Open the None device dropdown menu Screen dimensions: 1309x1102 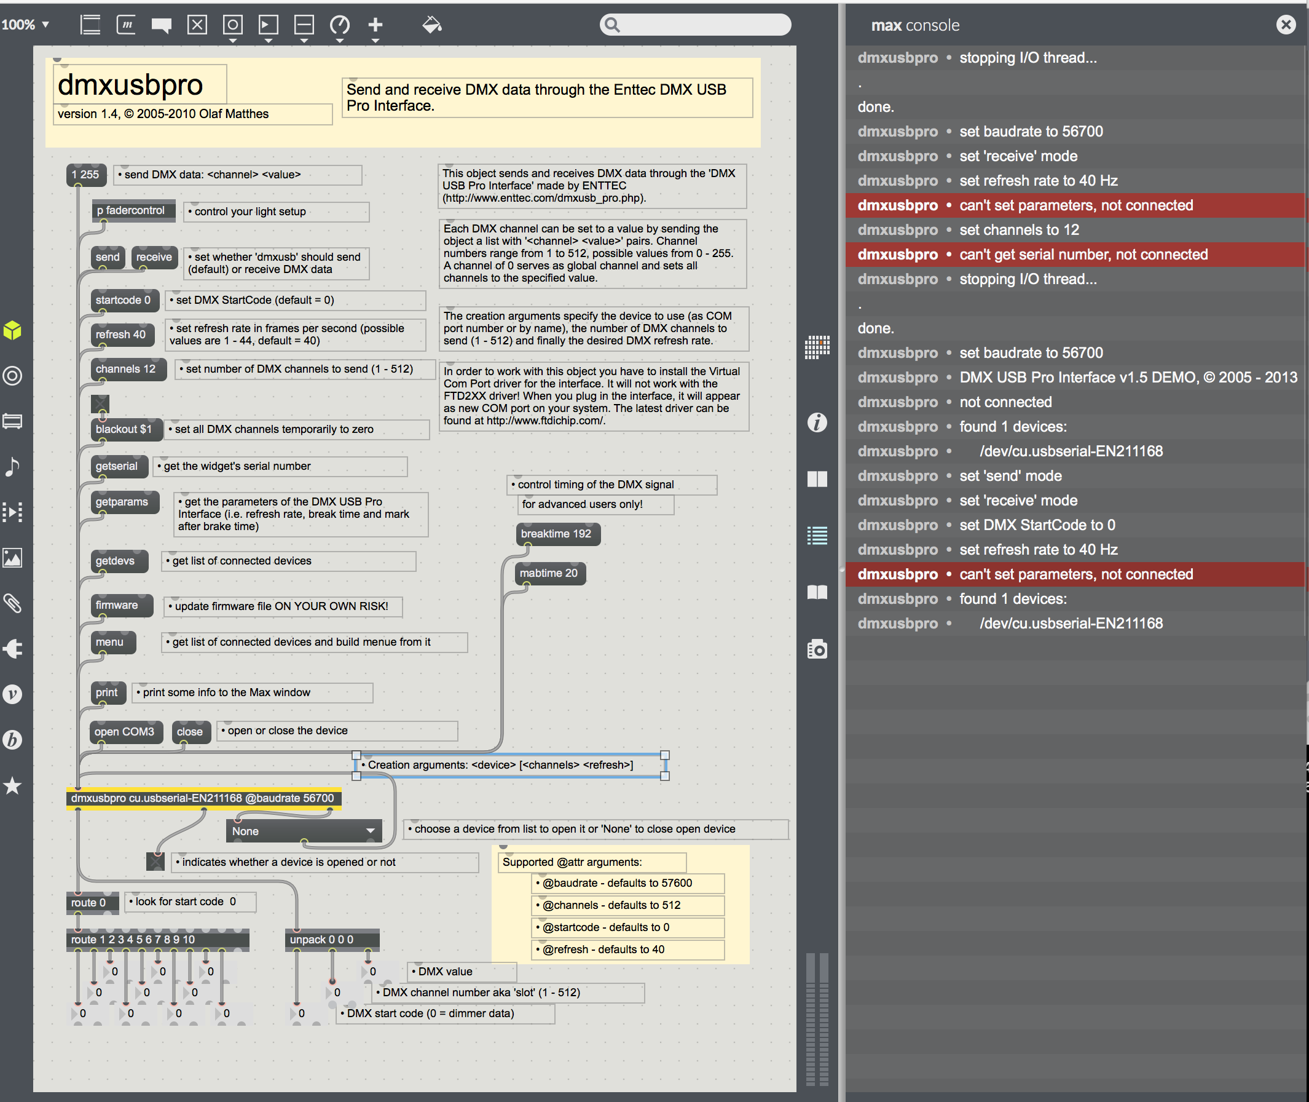pos(304,831)
